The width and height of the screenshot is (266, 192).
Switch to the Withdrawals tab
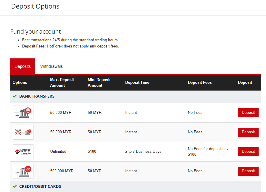pyautogui.click(x=51, y=66)
